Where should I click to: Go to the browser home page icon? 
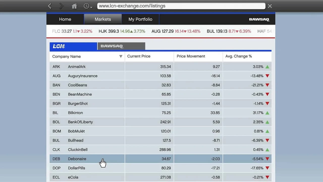pos(74,6)
